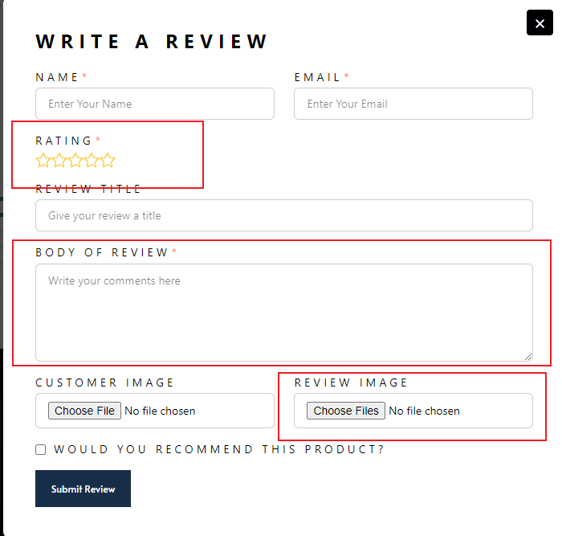This screenshot has width=562, height=536.
Task: Tick the recommend this product checkbox
Action: (41, 450)
